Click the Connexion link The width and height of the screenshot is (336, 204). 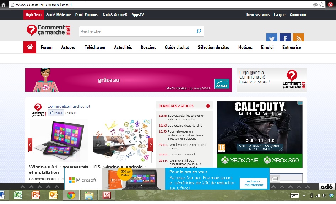(x=298, y=15)
